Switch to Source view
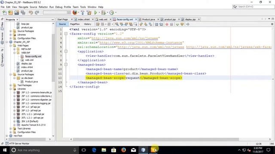This screenshot has height=154, width=275. 62,24
